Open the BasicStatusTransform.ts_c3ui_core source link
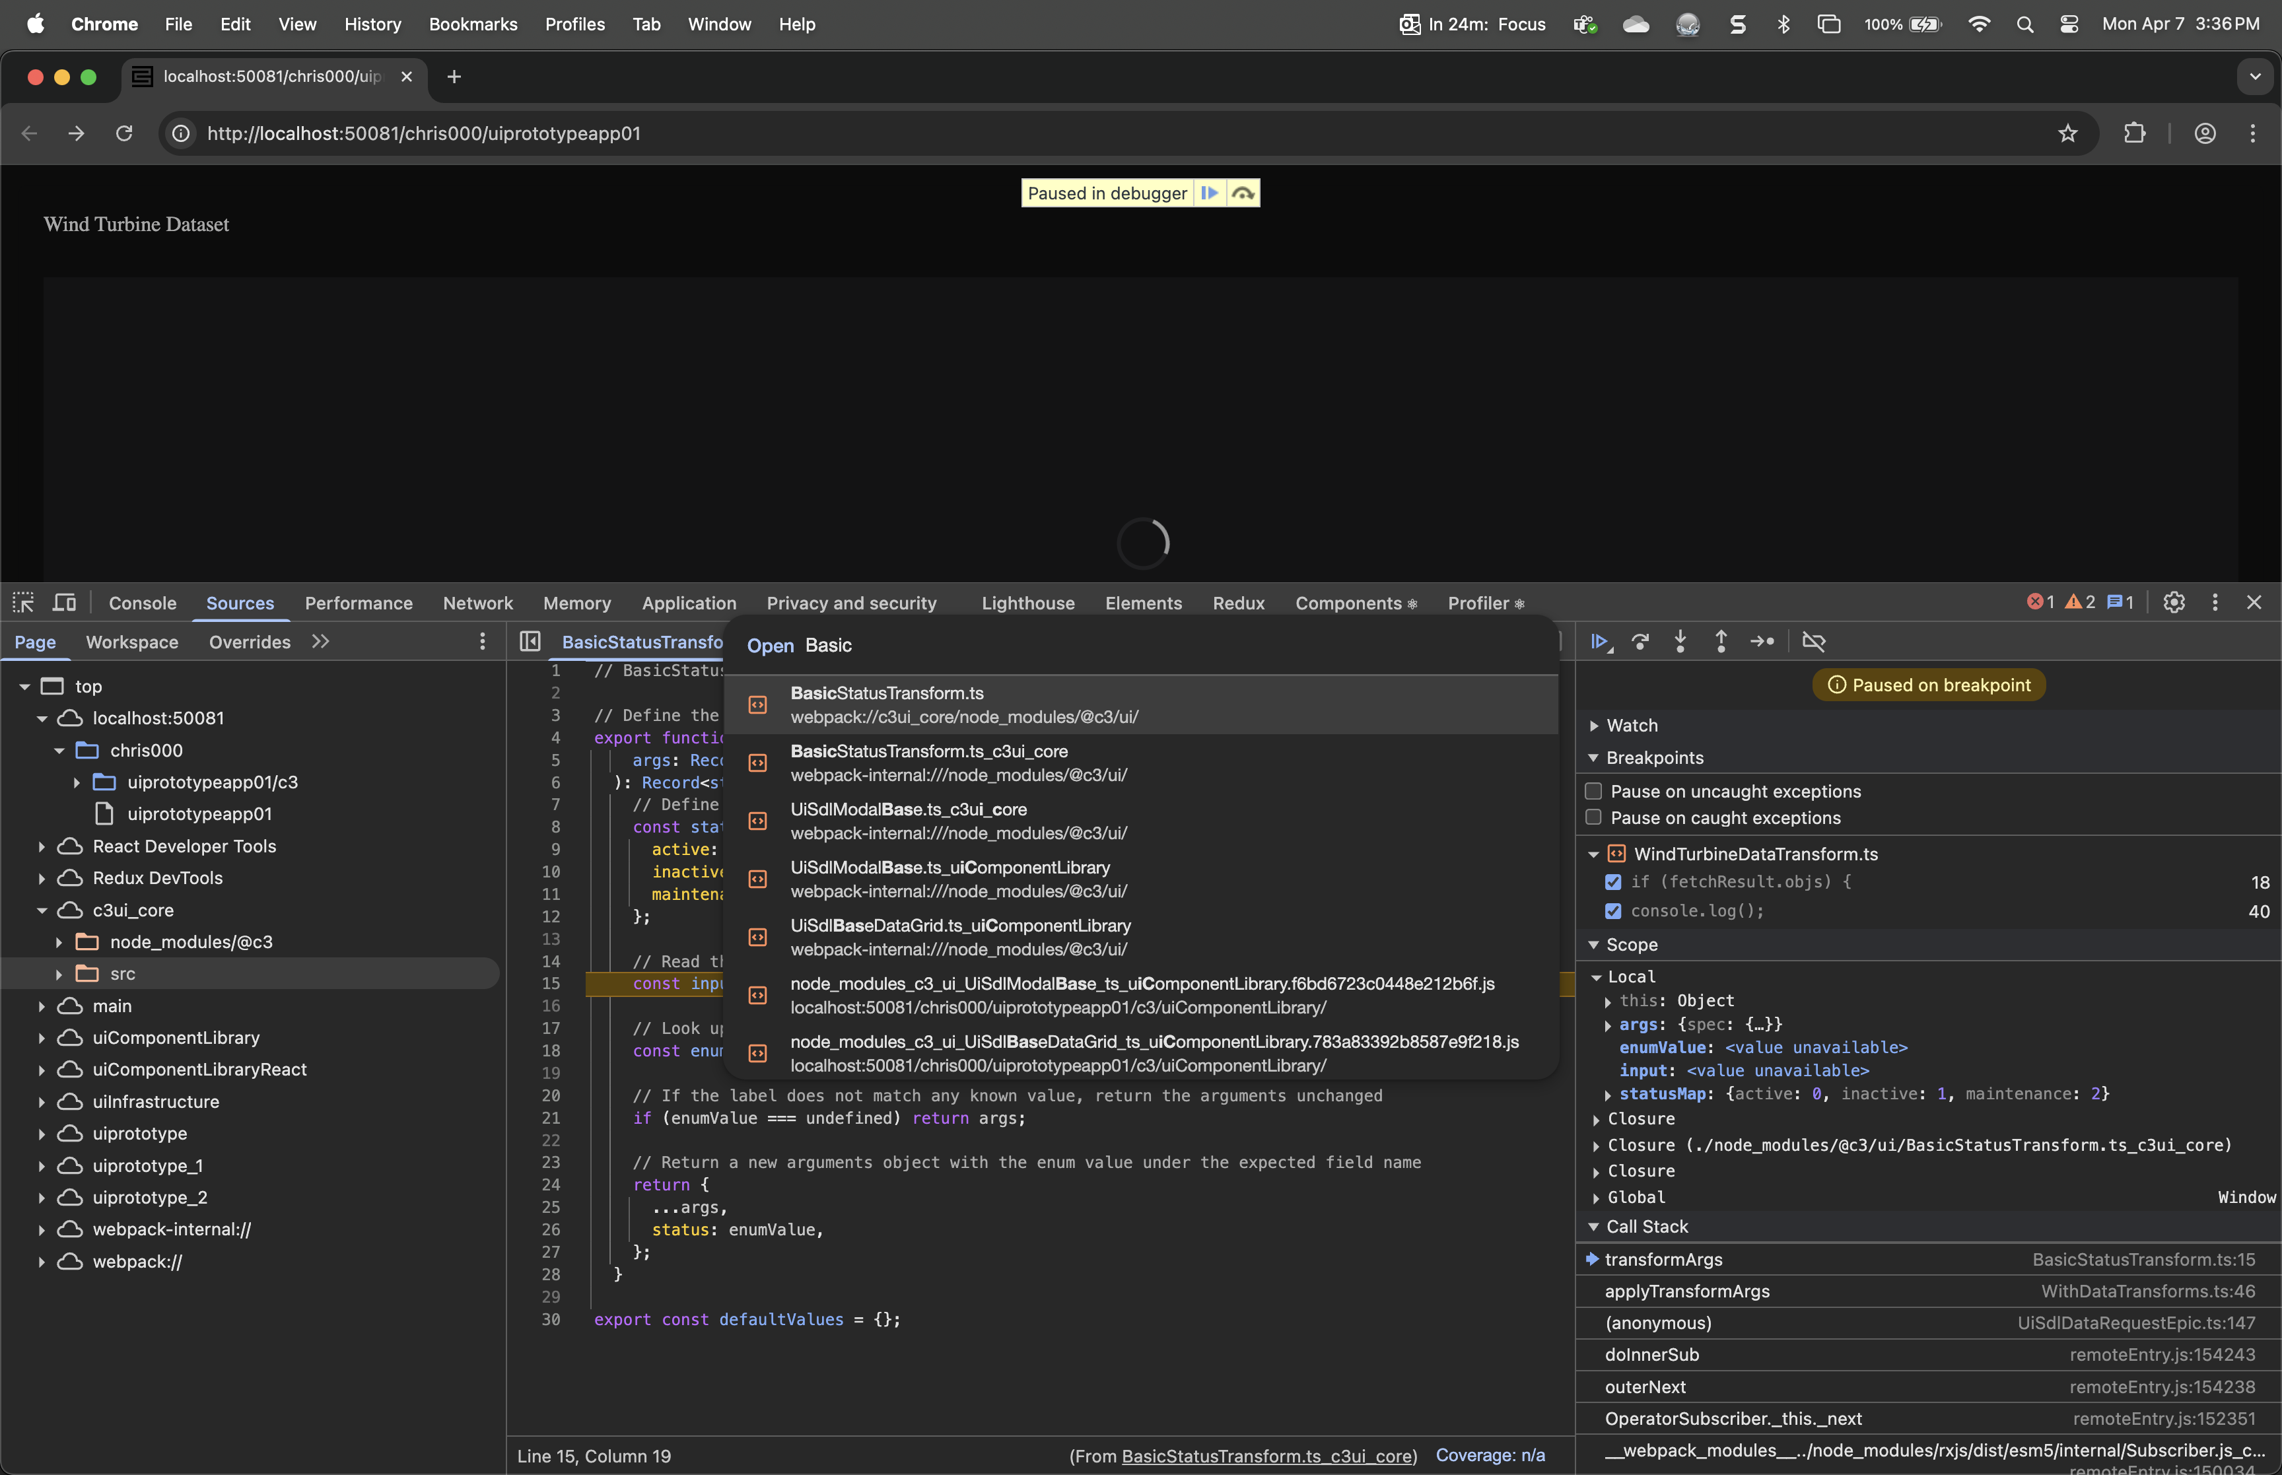 pos(1267,1456)
